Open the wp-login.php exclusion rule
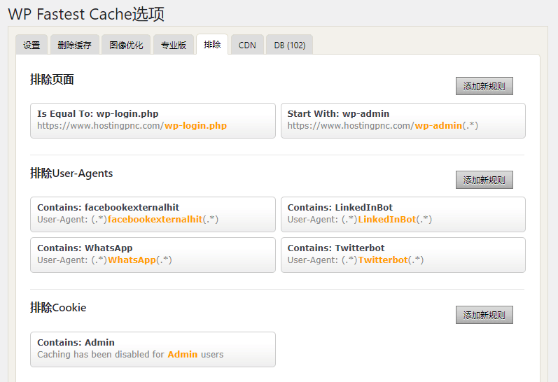The height and width of the screenshot is (382, 558). tap(153, 120)
